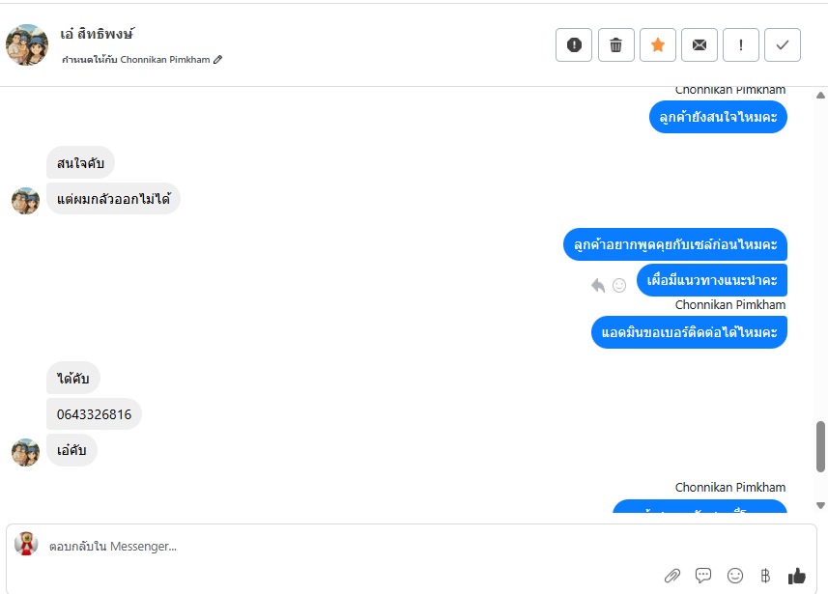Send a thumbs up like

(x=796, y=576)
